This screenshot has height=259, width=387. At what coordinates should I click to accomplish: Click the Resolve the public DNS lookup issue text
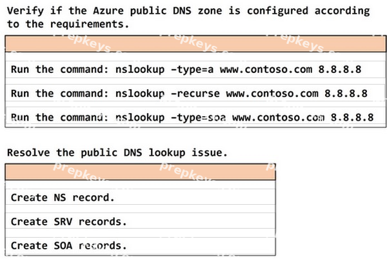click(117, 152)
